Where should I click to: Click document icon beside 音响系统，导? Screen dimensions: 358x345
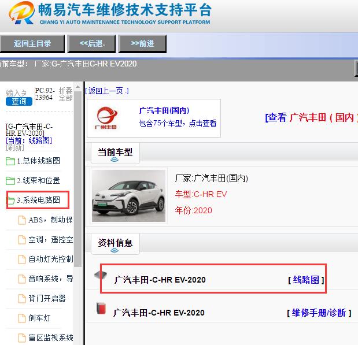[x=22, y=279]
